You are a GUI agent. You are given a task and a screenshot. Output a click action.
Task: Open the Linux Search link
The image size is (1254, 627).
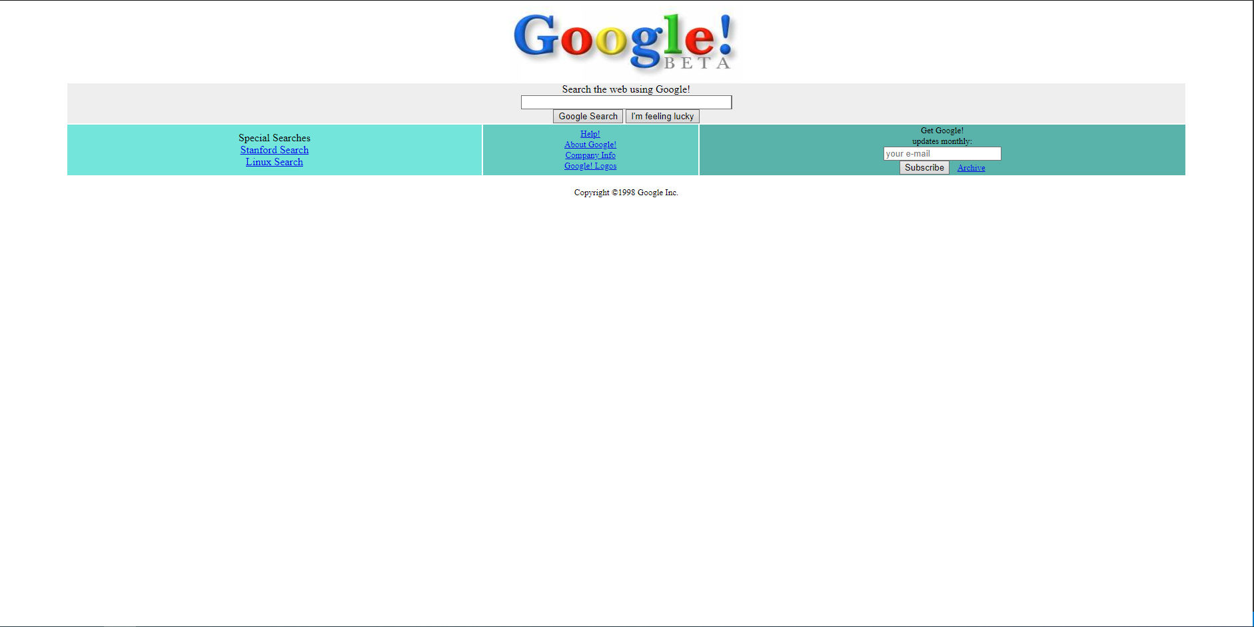click(x=274, y=161)
